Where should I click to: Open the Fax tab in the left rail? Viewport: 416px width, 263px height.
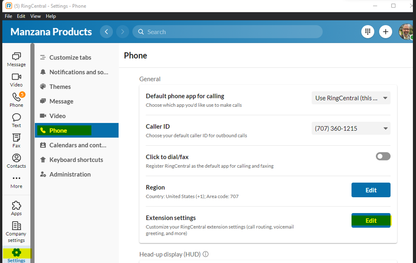[x=16, y=141]
